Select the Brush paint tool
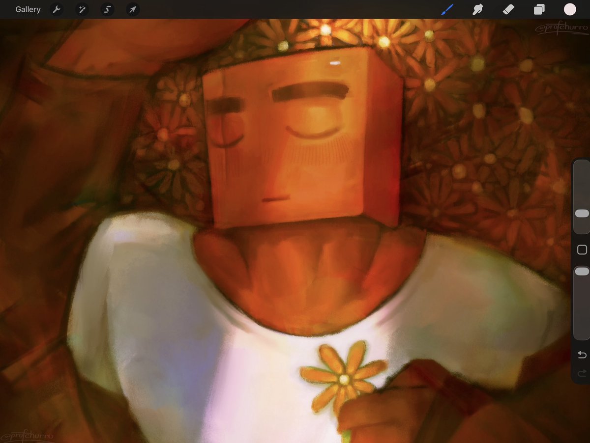 (x=447, y=9)
